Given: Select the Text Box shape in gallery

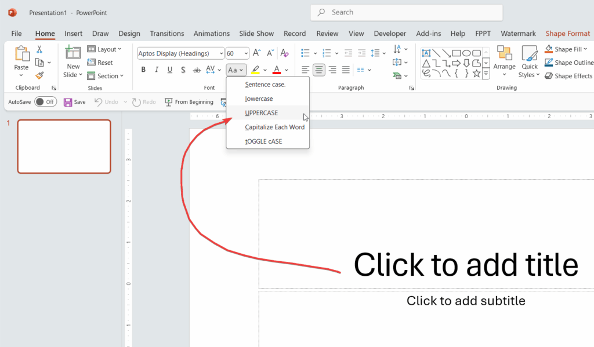Looking at the screenshot, I should pos(426,53).
